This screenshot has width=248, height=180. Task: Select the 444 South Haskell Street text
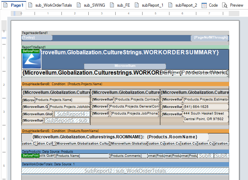206,113
